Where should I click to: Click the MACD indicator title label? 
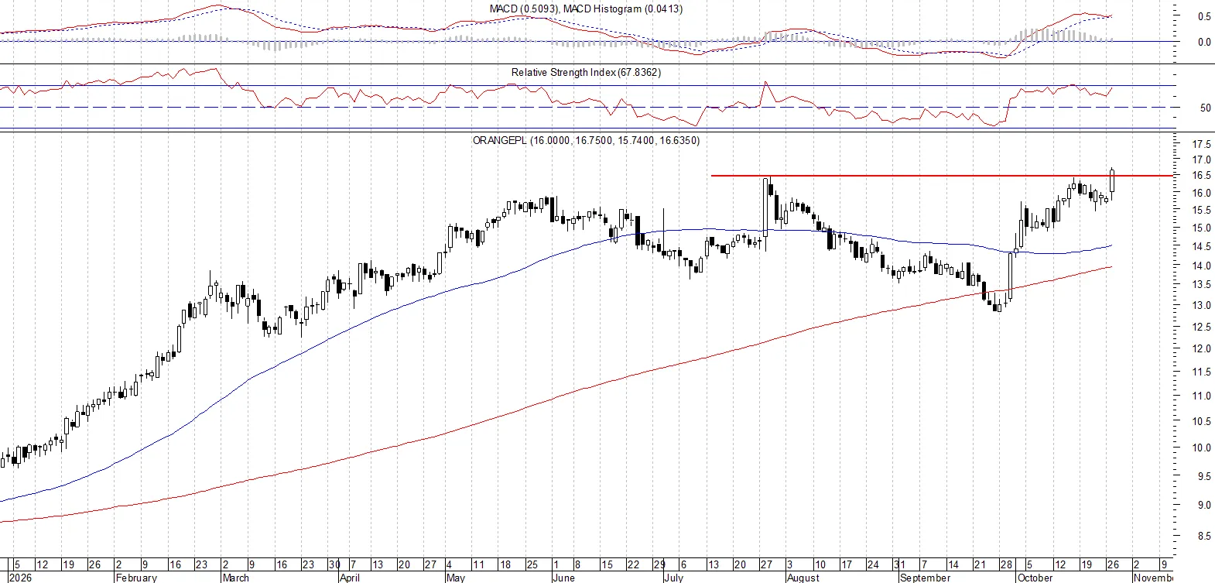click(586, 9)
